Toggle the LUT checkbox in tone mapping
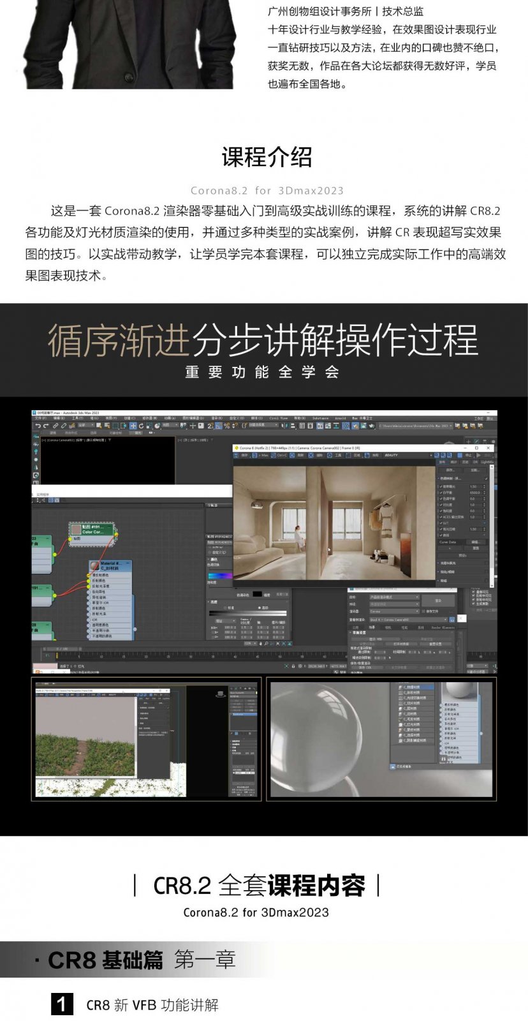528x1021 pixels. pyautogui.click(x=441, y=523)
